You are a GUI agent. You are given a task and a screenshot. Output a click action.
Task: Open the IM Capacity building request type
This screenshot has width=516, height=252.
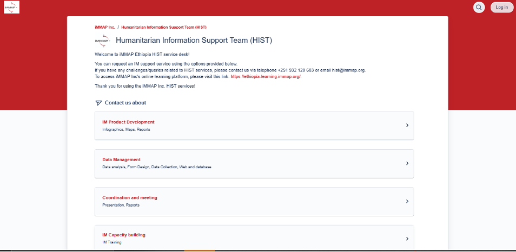coord(254,238)
